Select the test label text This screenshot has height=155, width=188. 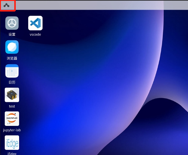[x=12, y=106]
